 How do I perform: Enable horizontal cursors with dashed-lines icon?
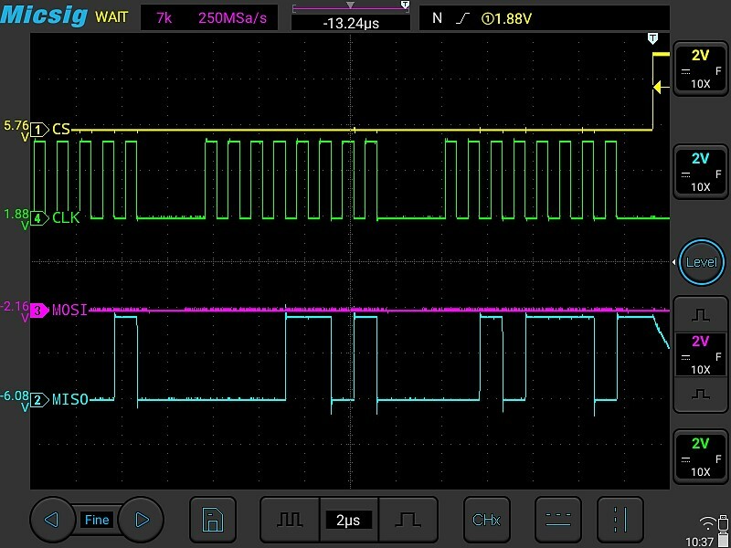click(x=557, y=520)
